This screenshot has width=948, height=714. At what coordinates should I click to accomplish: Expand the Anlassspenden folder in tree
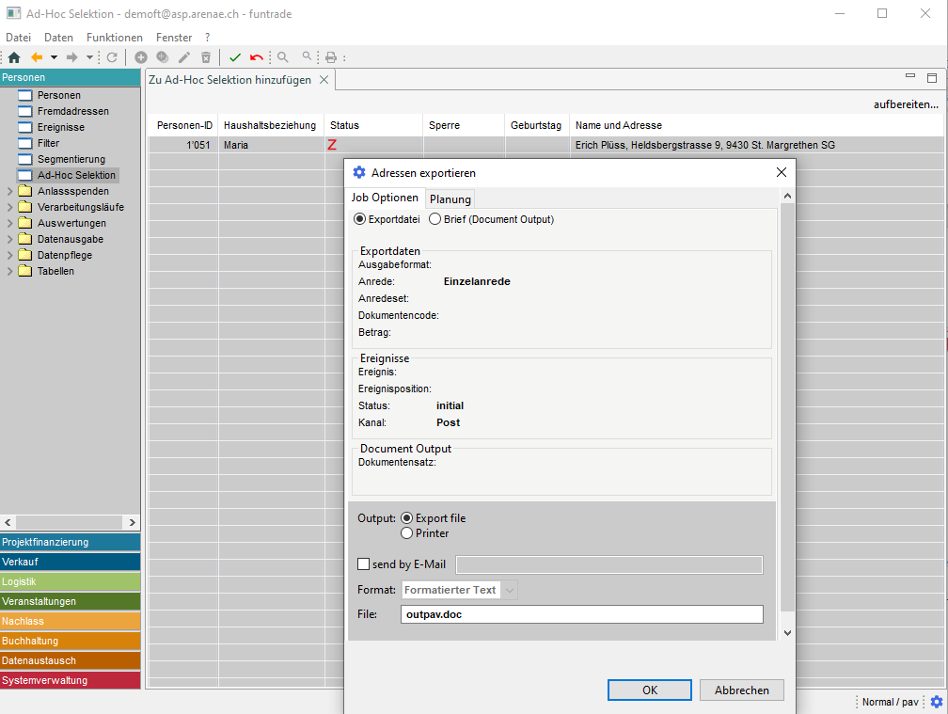[x=10, y=191]
